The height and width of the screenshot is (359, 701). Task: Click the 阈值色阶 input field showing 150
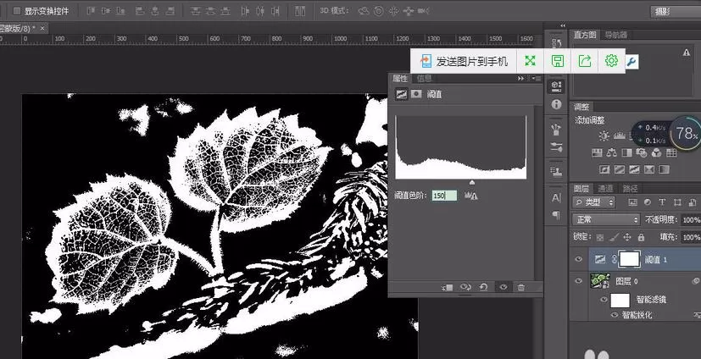tap(444, 196)
